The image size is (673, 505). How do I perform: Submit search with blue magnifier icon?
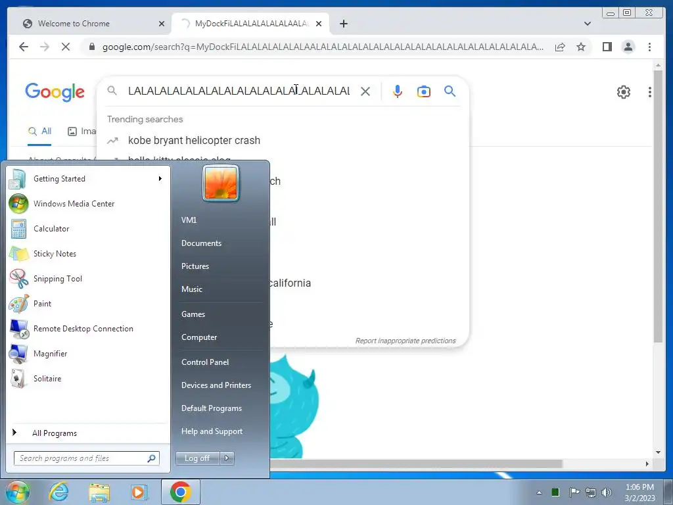pos(450,91)
